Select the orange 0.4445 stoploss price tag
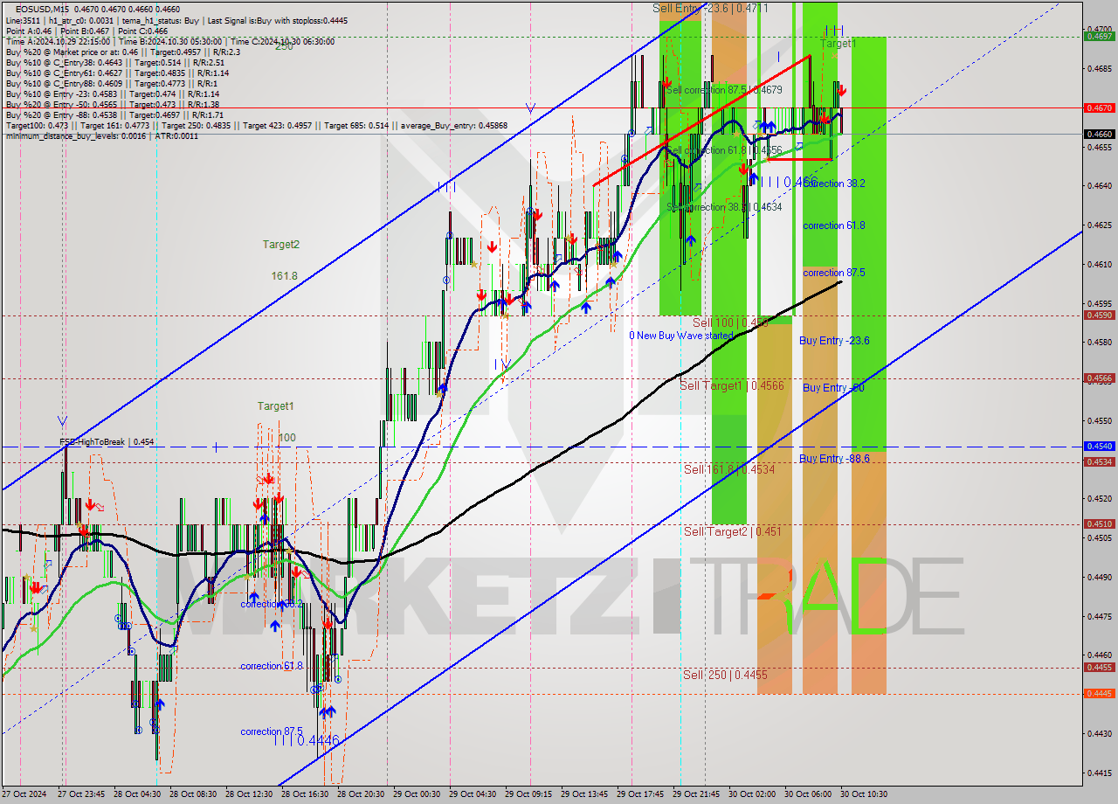The width and height of the screenshot is (1118, 804). [1099, 693]
